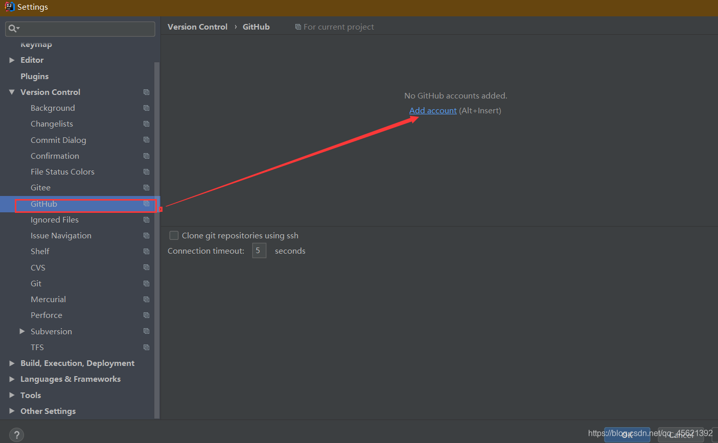718x443 pixels.
Task: Click project-level icon beside Version Control
Action: 146,92
